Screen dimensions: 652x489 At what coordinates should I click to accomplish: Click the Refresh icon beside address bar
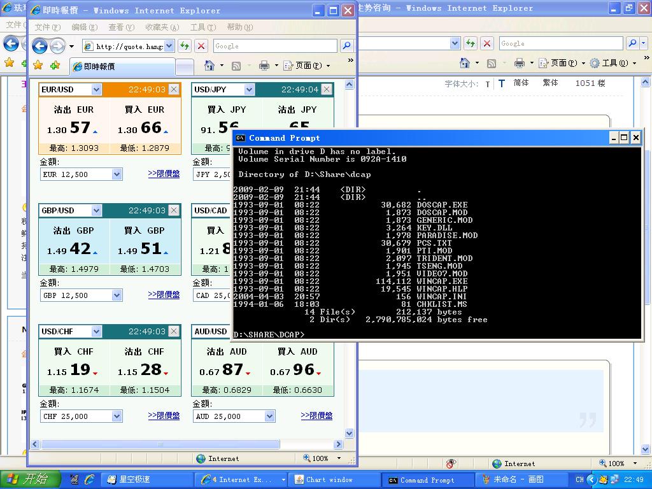tap(184, 46)
